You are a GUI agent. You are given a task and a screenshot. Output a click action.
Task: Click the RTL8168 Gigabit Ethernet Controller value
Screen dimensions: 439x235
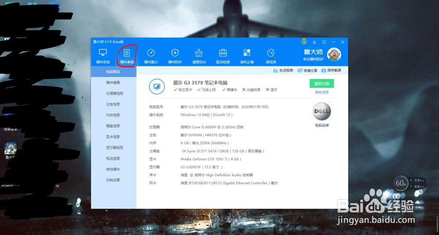(x=229, y=183)
